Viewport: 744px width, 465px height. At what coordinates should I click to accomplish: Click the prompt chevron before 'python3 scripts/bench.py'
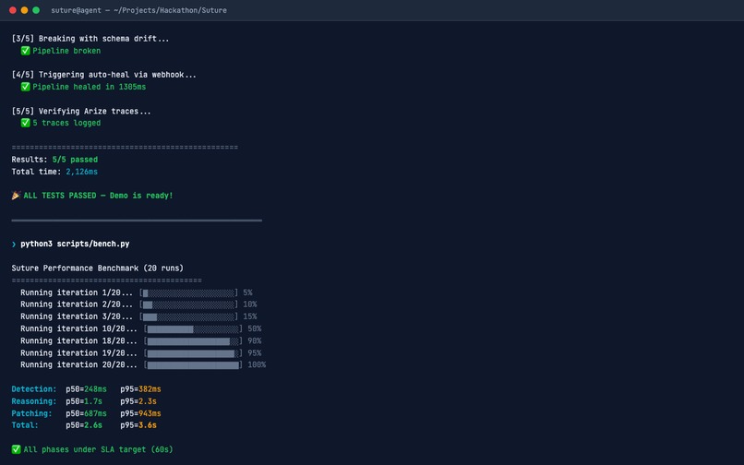pyautogui.click(x=14, y=244)
